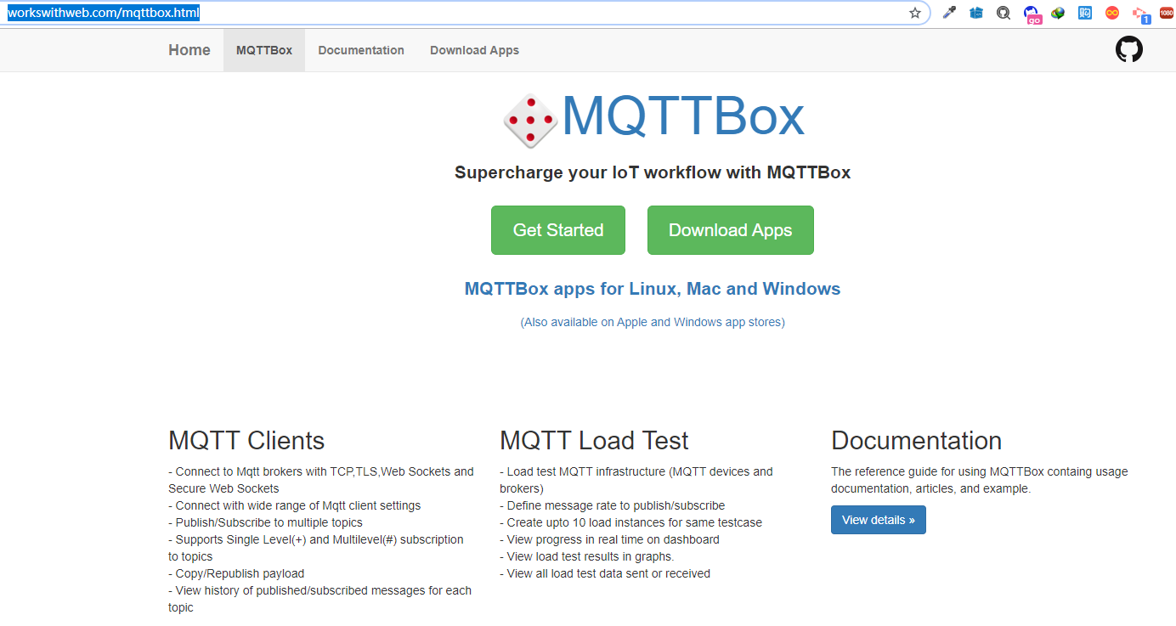Viewport: 1176px width, 626px height.
Task: Go to the Home nav item
Action: tap(189, 50)
